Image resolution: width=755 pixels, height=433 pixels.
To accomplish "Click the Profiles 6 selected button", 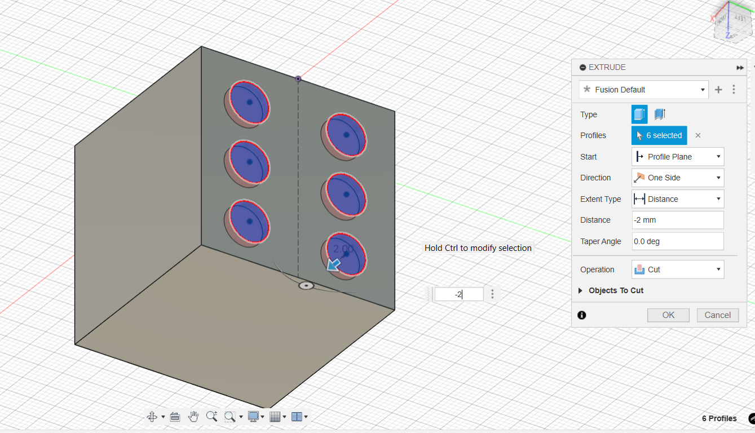I will [x=659, y=135].
